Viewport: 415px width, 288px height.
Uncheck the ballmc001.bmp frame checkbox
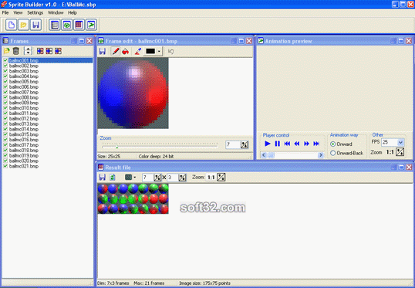pos(5,60)
